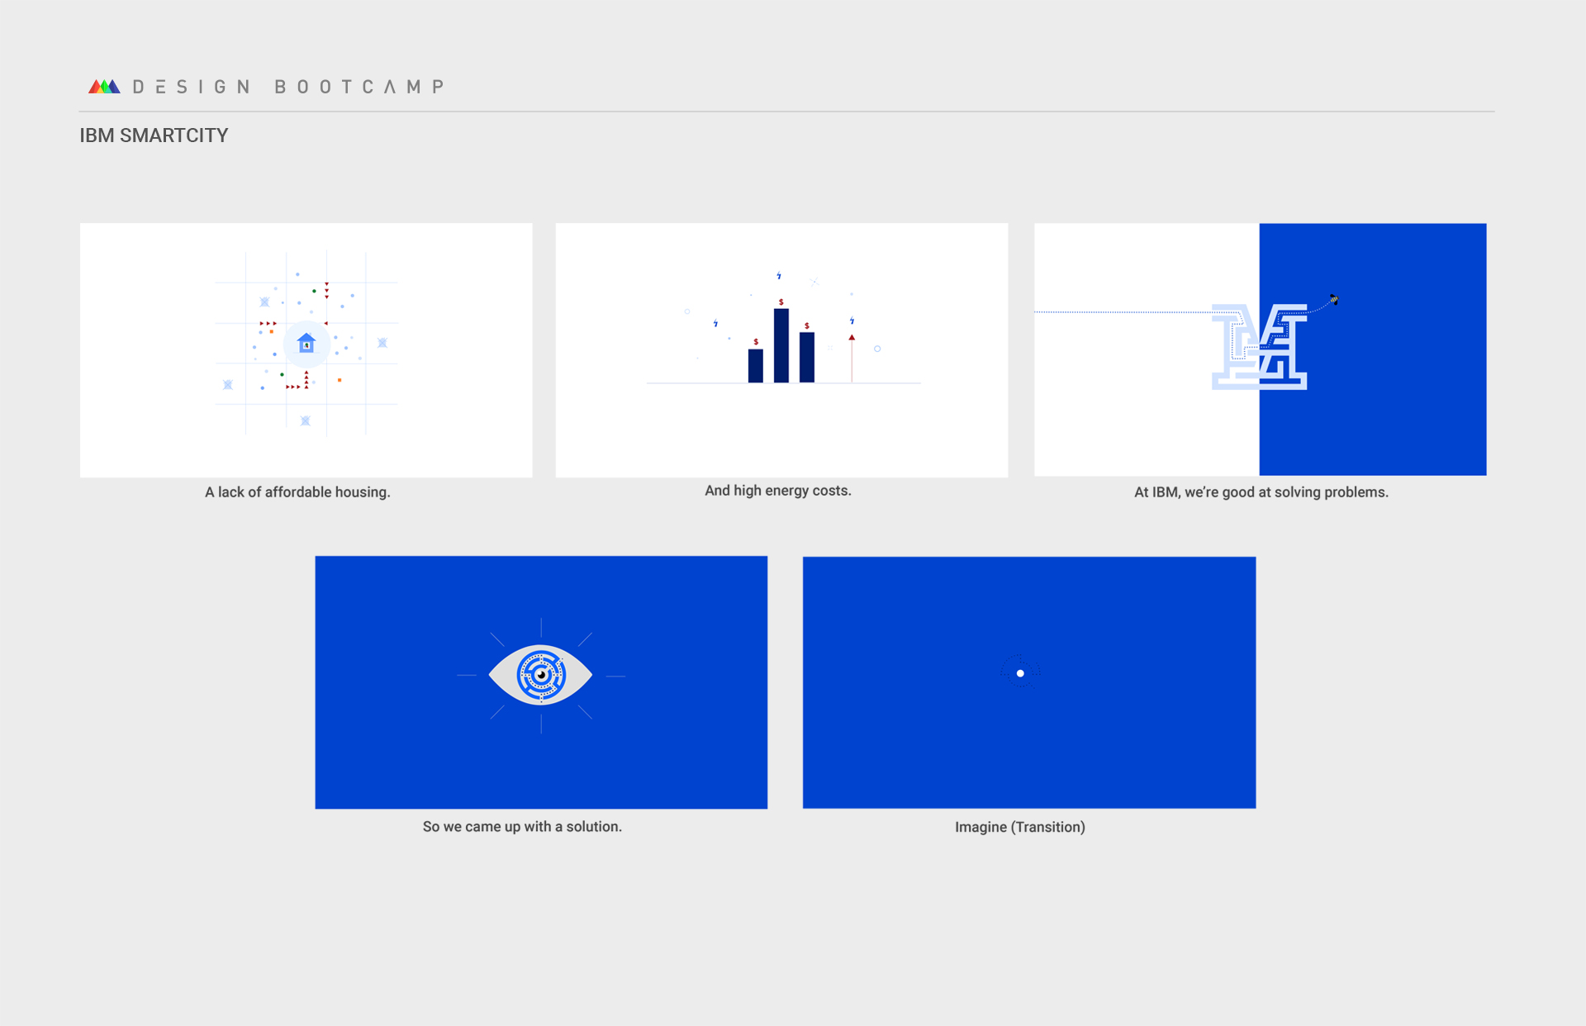Click the maze eye icon

tap(541, 675)
